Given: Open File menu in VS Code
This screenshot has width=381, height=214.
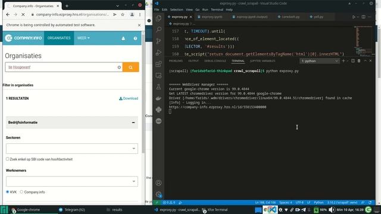Looking at the screenshot, I should point(157,10).
